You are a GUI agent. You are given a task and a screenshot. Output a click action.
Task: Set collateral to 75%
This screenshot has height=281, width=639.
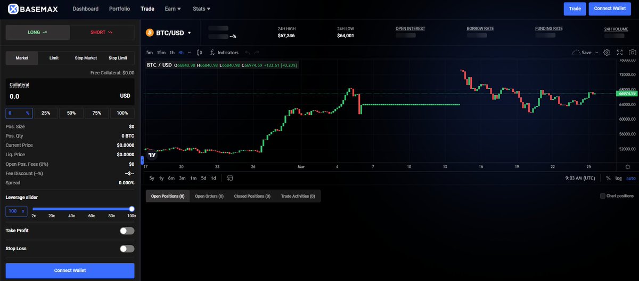[x=96, y=113]
